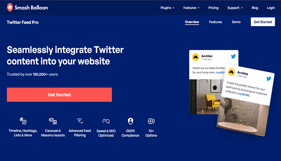Open the t.co/dk49C link in the tweet
This screenshot has height=161, width=281.
point(243,94)
